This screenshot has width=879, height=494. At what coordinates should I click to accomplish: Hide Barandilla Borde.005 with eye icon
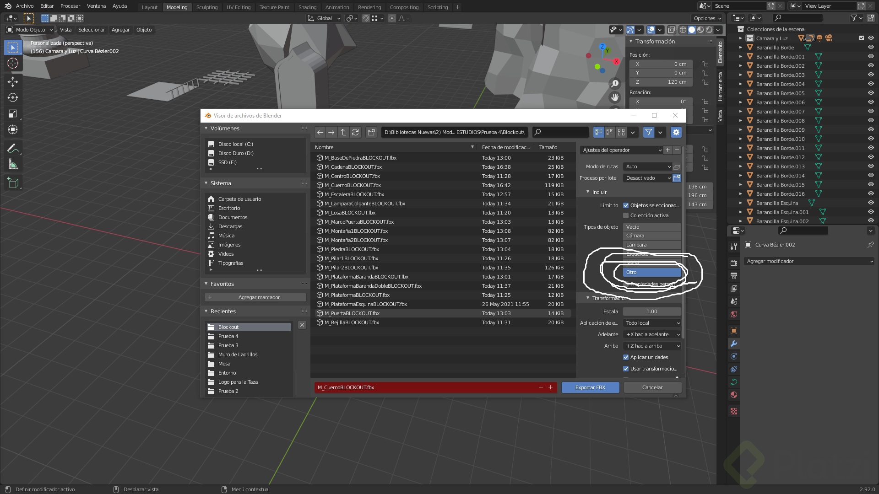(871, 93)
